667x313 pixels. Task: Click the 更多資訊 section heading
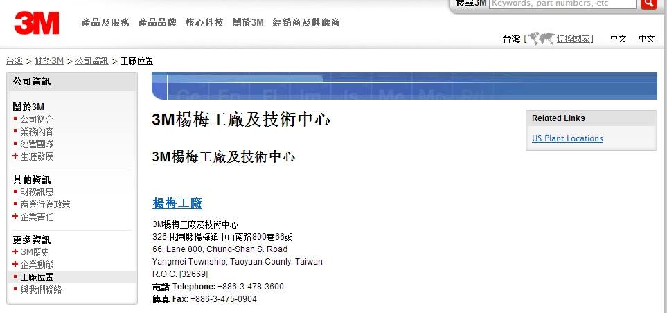click(31, 240)
